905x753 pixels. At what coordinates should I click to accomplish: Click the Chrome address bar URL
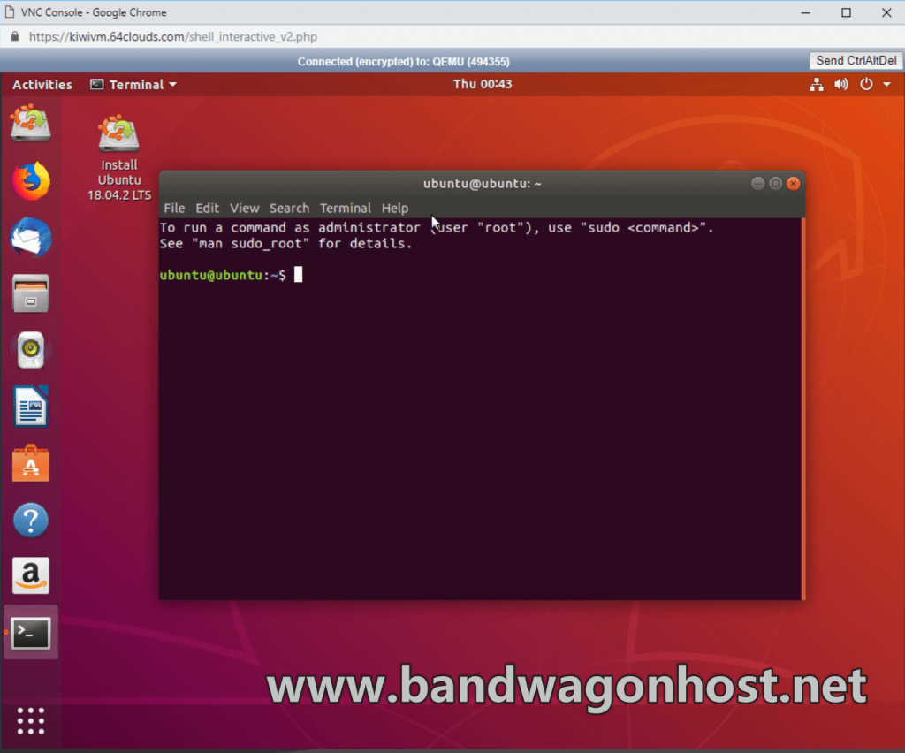tap(172, 37)
